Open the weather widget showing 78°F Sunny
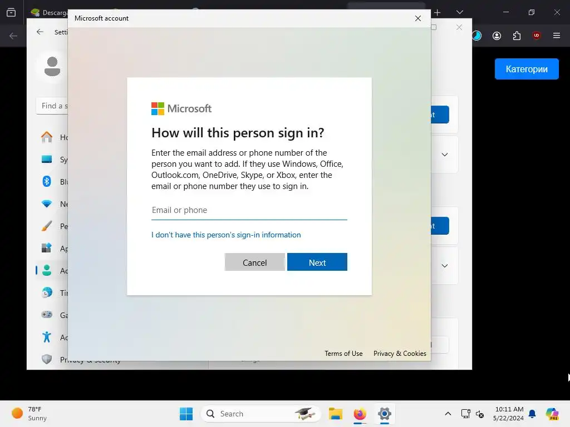The width and height of the screenshot is (570, 427). pos(30,414)
